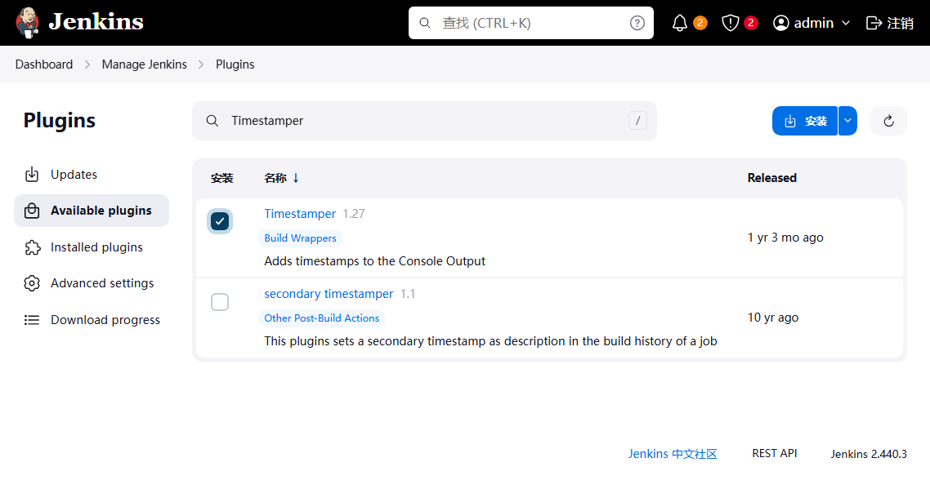Click the Jenkins 2.440.3 version button
The height and width of the screenshot is (480, 930).
[869, 454]
